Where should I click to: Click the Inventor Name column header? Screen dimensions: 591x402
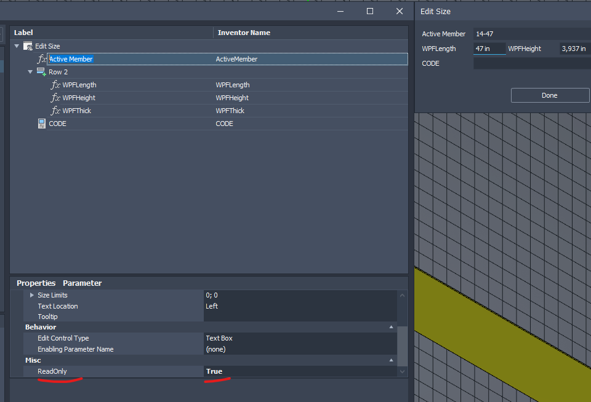tap(244, 33)
